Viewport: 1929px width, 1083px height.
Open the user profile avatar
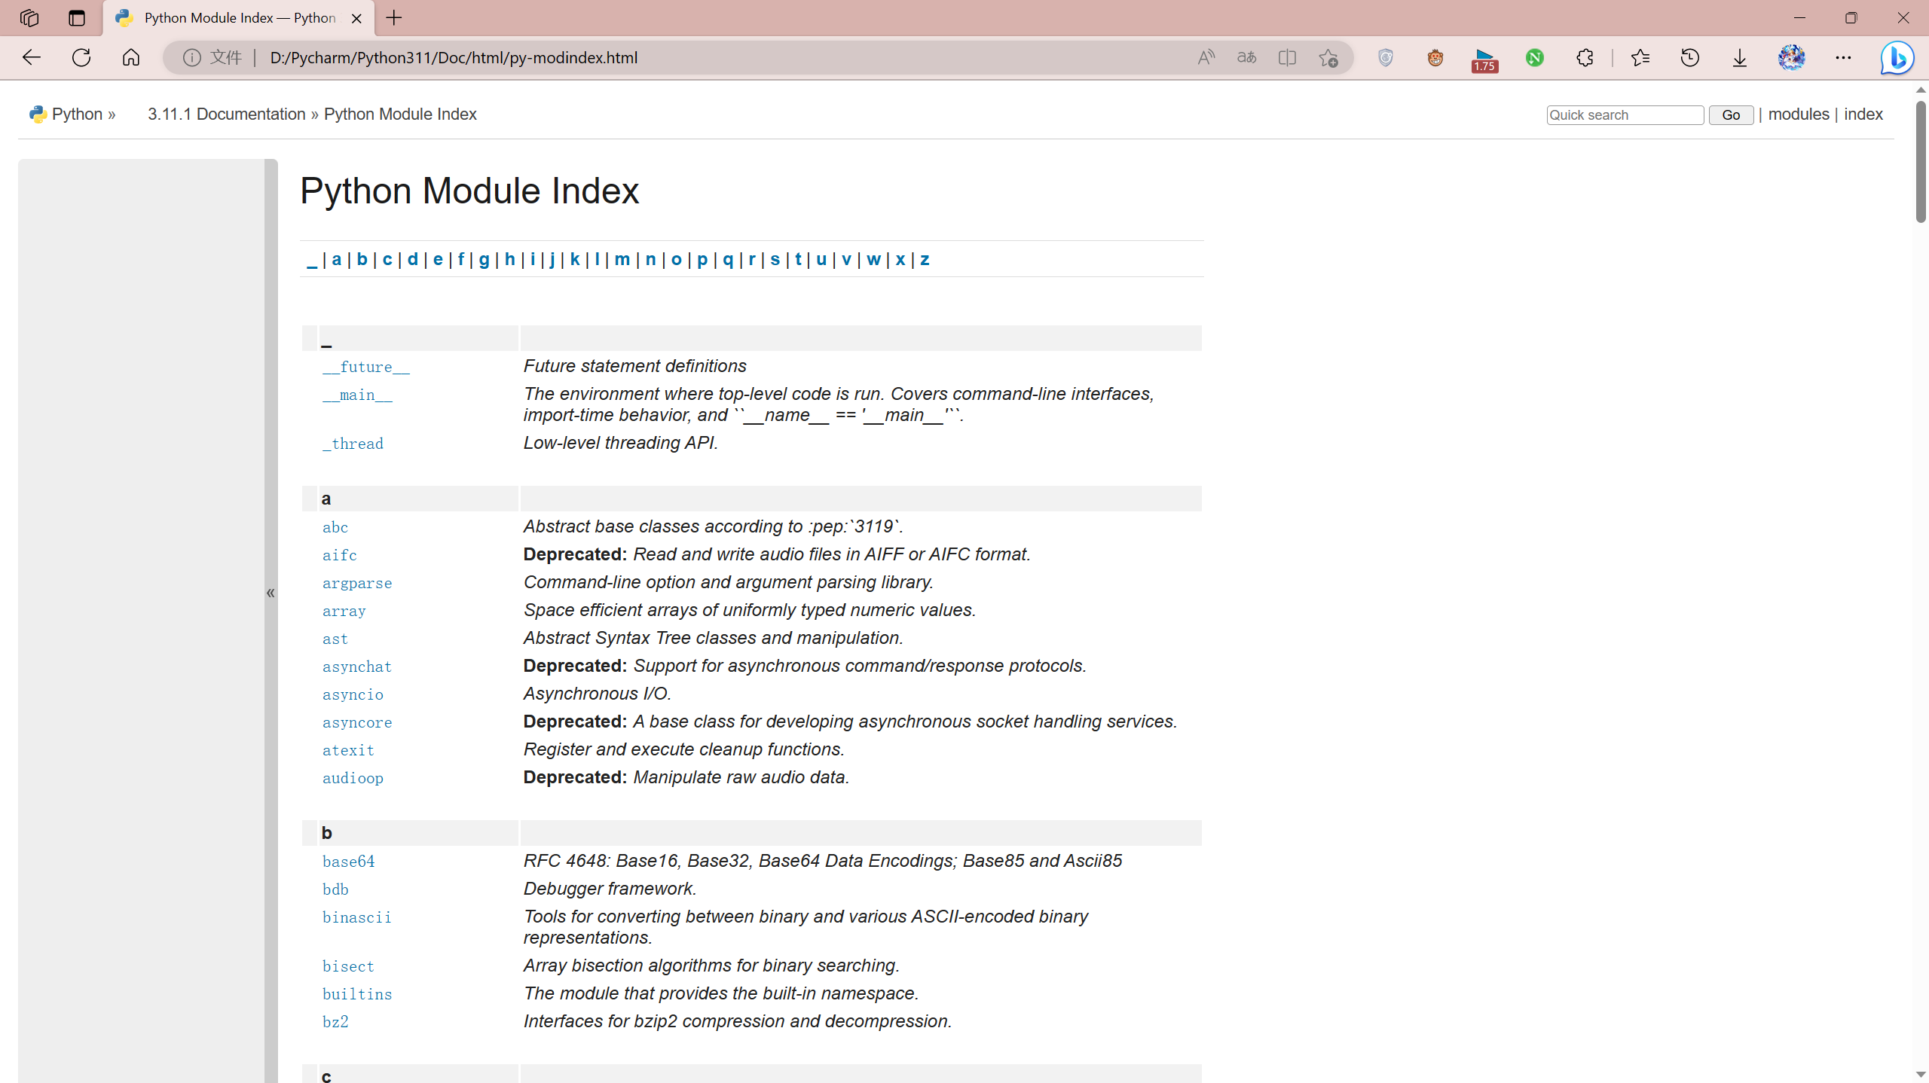(x=1792, y=57)
